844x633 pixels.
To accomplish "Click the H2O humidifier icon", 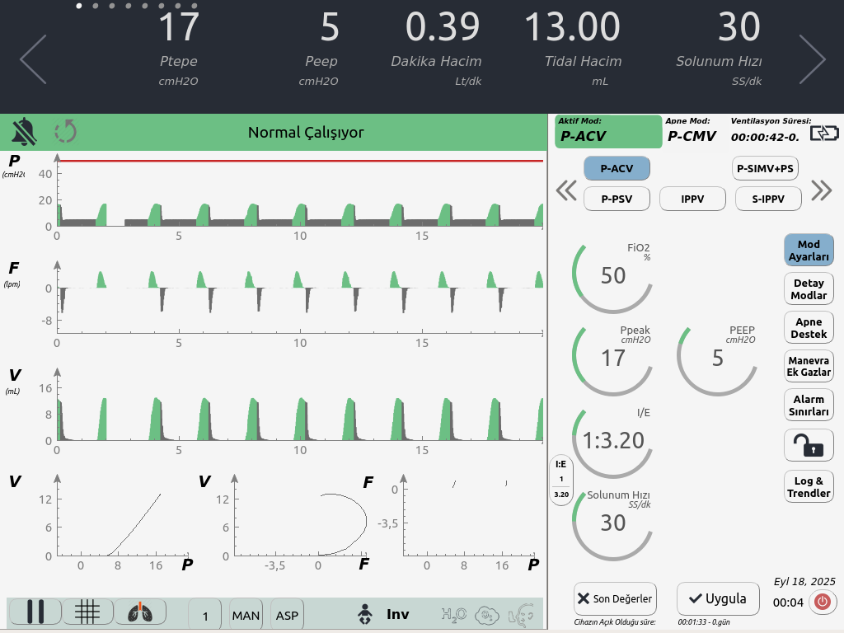I will [453, 615].
